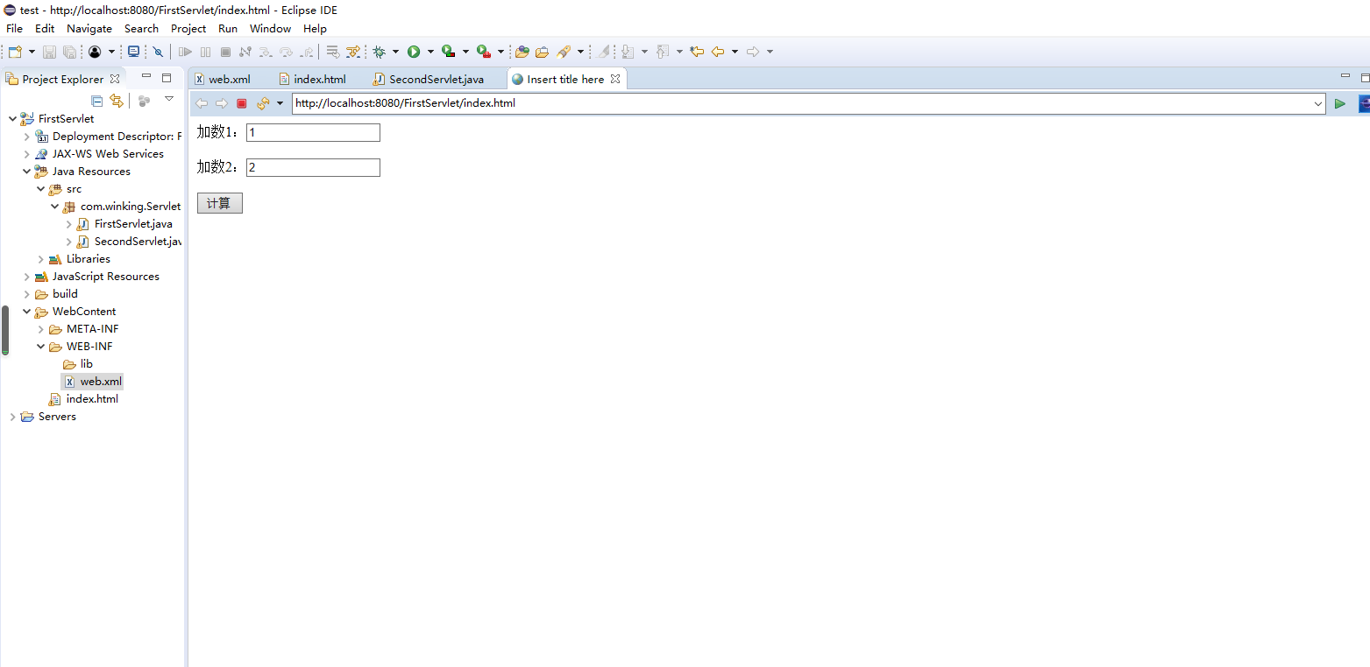
Task: Switch to the web.xml editor tab
Action: (230, 79)
